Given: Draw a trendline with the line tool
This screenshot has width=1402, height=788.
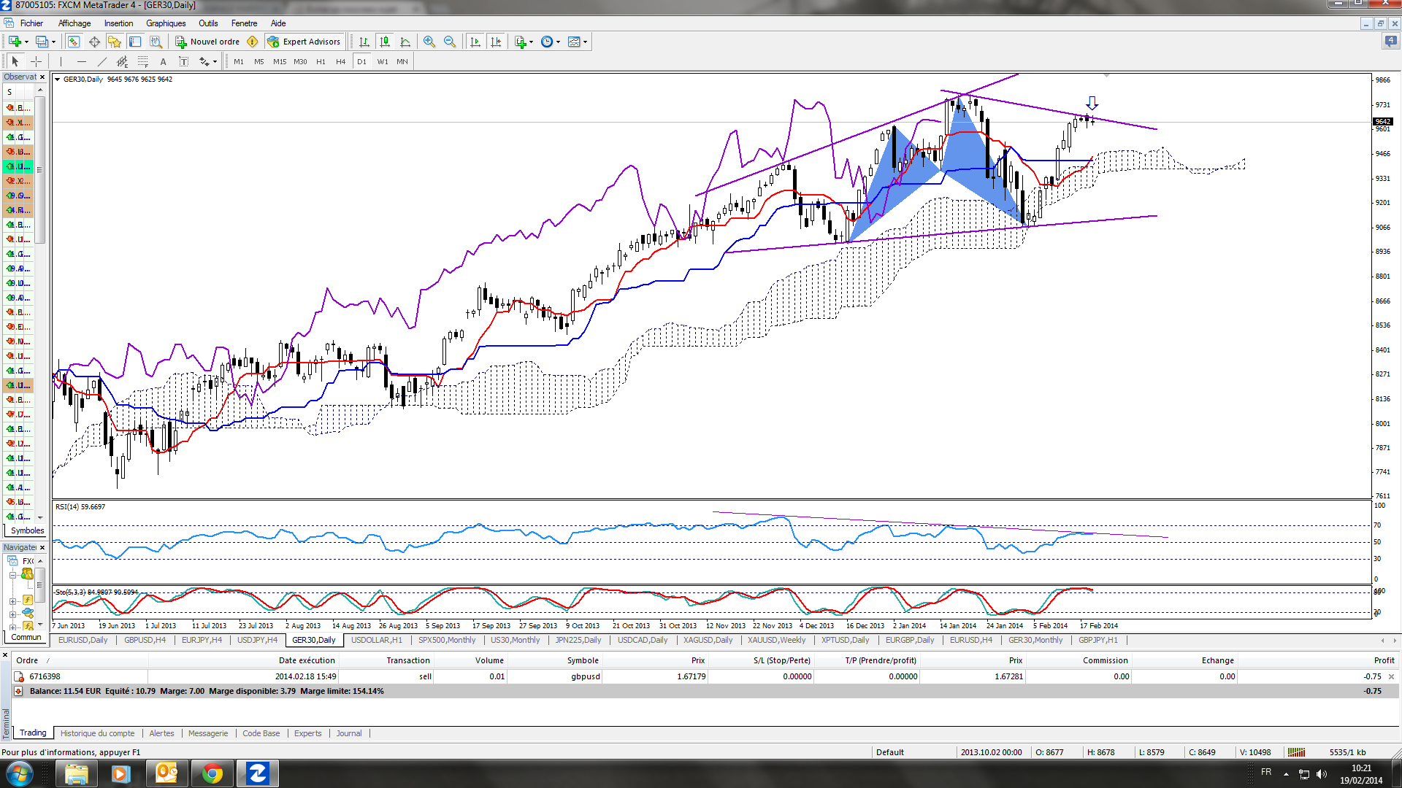Looking at the screenshot, I should pos(101,62).
